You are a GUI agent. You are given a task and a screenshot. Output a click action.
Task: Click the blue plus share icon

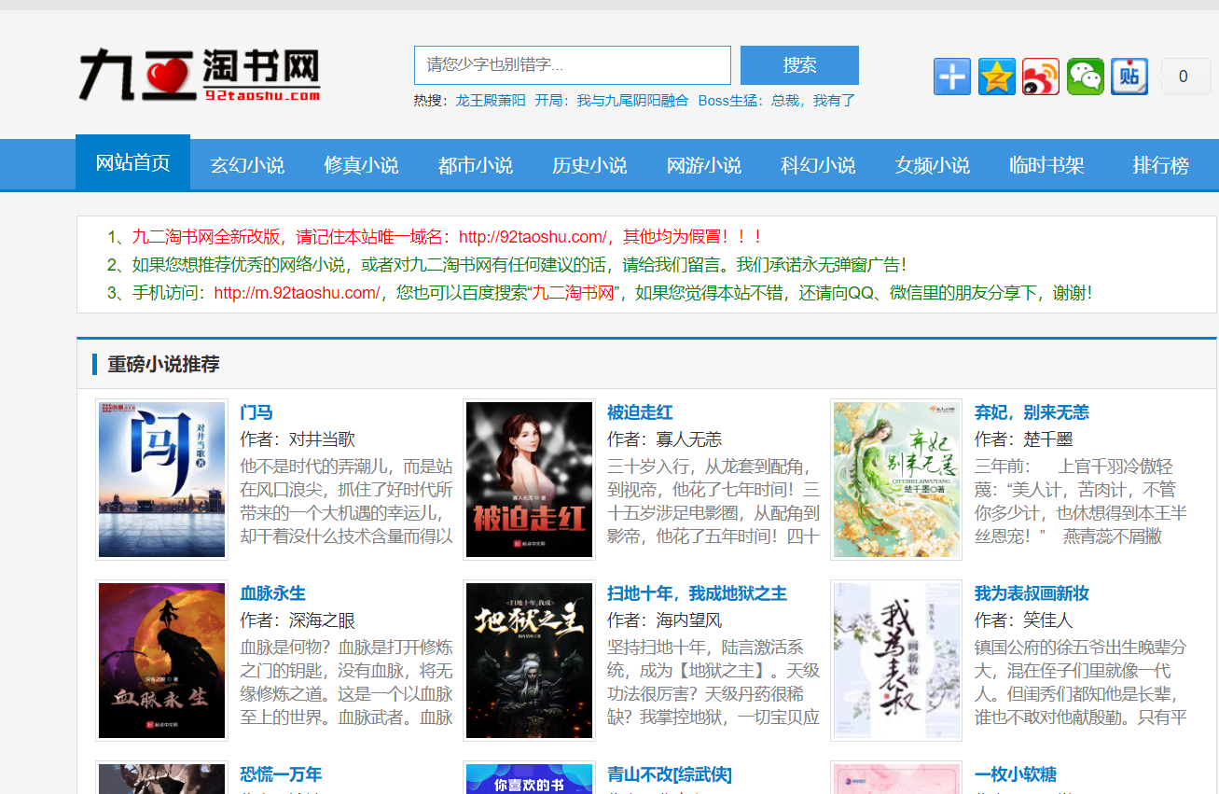pyautogui.click(x=952, y=77)
